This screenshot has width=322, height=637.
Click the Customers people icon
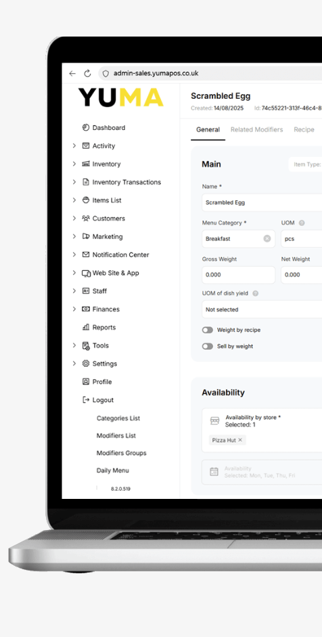tap(86, 218)
